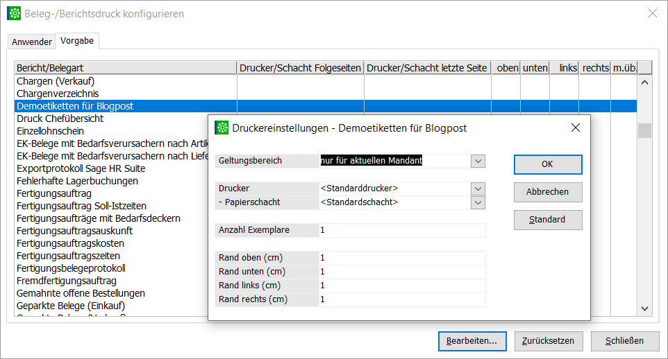This screenshot has width=668, height=359.
Task: Select 'EK-Belege mit Bedarfsverursachern nach Liefe' row
Action: tap(112, 156)
